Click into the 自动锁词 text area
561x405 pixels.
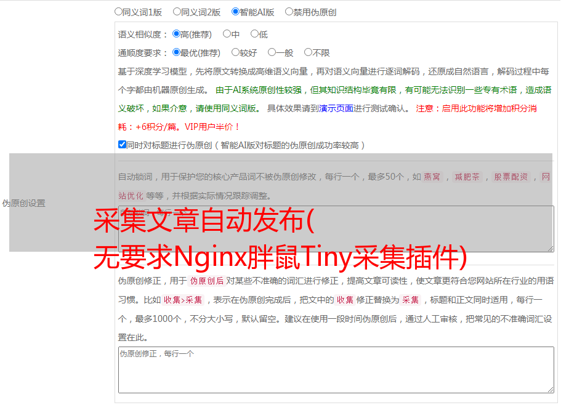[x=336, y=229]
